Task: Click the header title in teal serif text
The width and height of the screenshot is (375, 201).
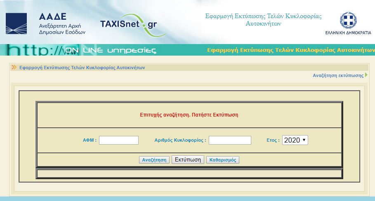Action: 263,20
